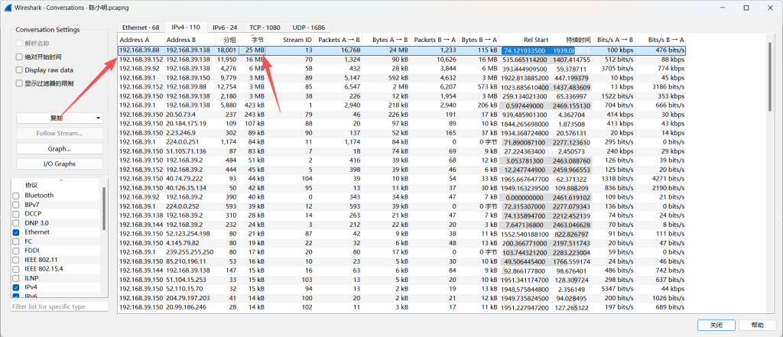Open I/O Graphs

(x=60, y=164)
